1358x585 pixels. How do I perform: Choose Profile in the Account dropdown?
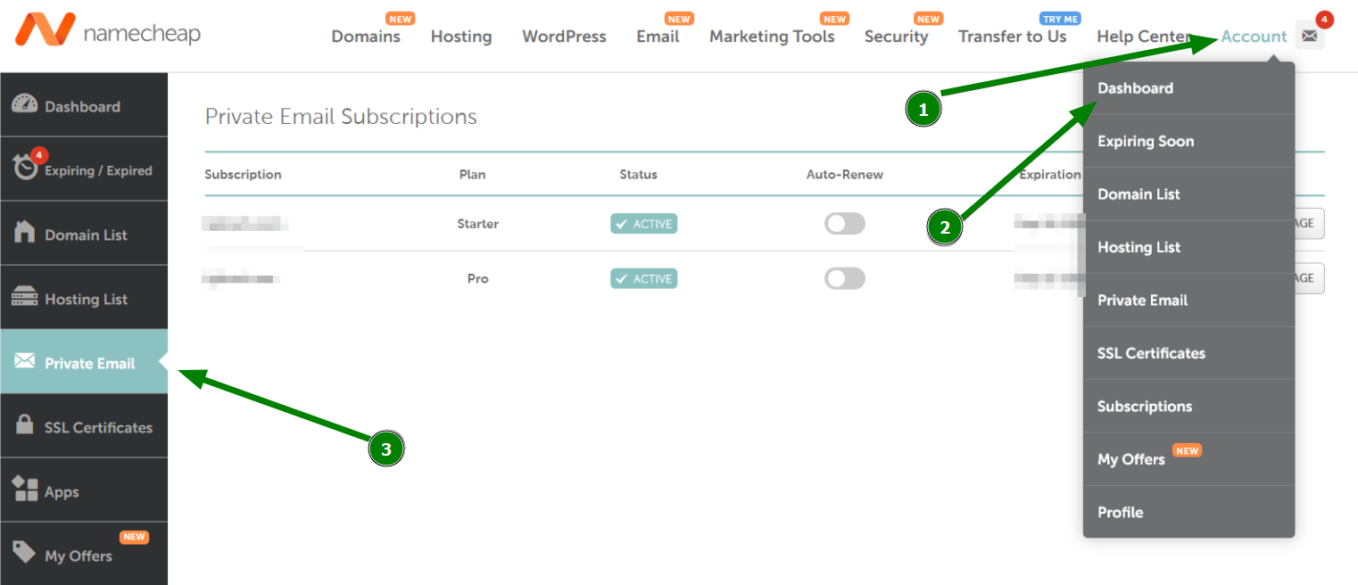tap(1120, 512)
